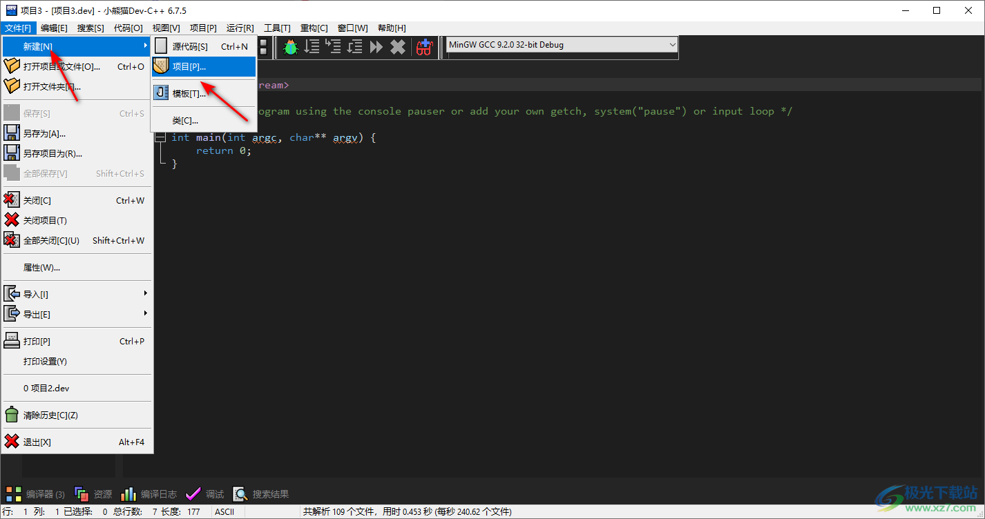
Task: Switch to the 调试 bottom tab
Action: pos(205,494)
